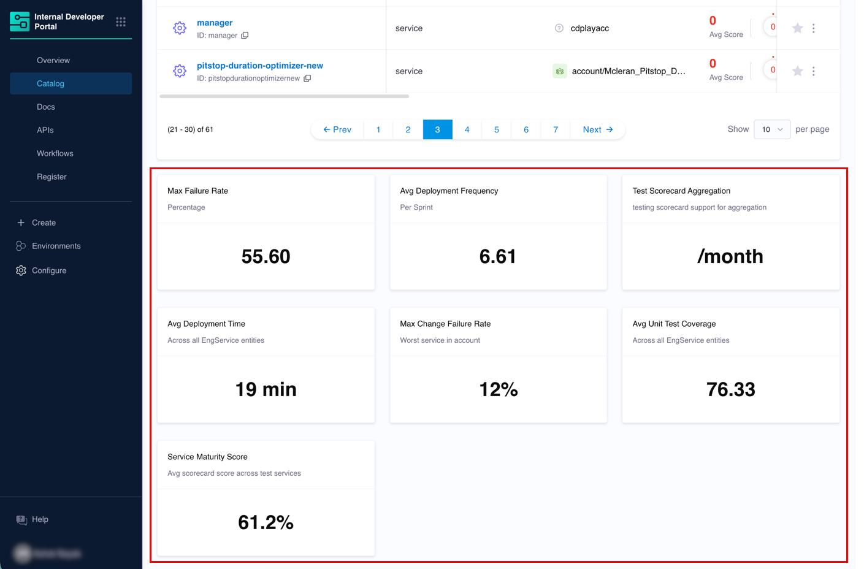The image size is (864, 569).
Task: Open more options for pitstop-duration-optimizer-new row
Action: pyautogui.click(x=814, y=71)
